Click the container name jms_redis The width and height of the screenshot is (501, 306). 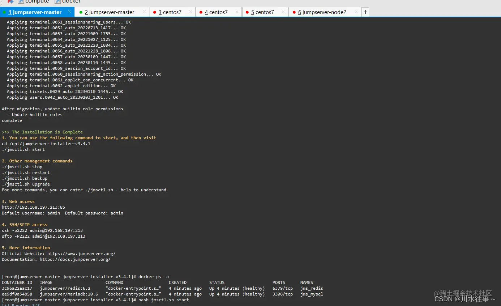click(312, 288)
